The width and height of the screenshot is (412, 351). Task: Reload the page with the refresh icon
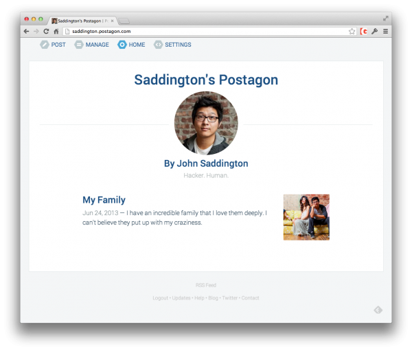click(x=46, y=32)
